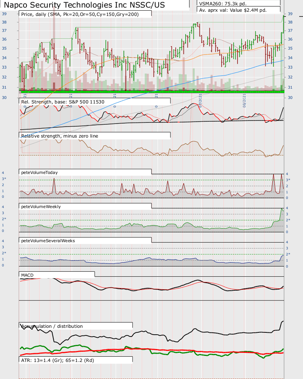Click the Rel. Strength, base: S&P 500 label
The height and width of the screenshot is (379, 303).
pyautogui.click(x=63, y=102)
